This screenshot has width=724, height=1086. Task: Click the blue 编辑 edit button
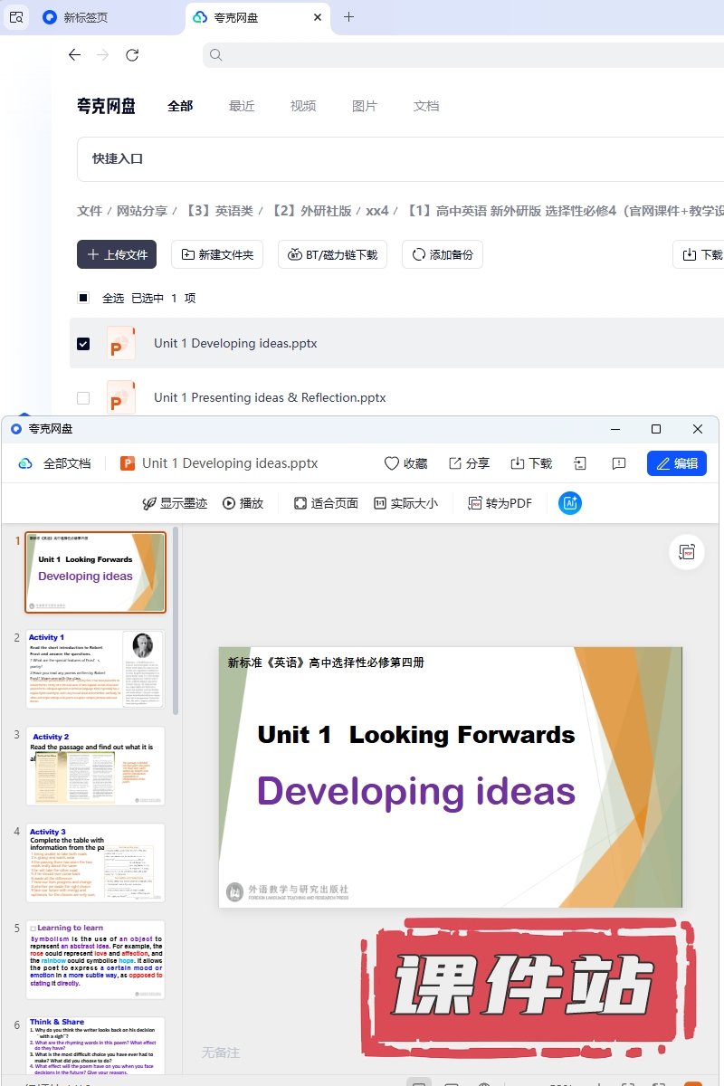pyautogui.click(x=676, y=463)
